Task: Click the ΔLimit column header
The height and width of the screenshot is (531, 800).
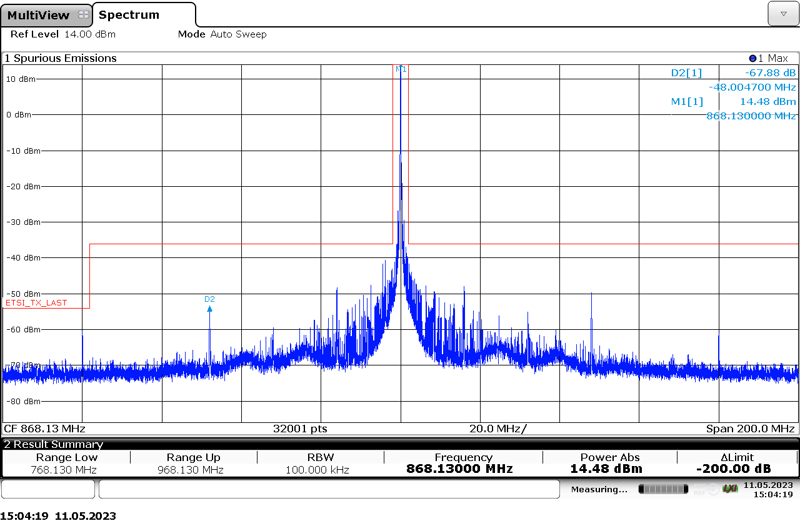Action: (x=737, y=457)
